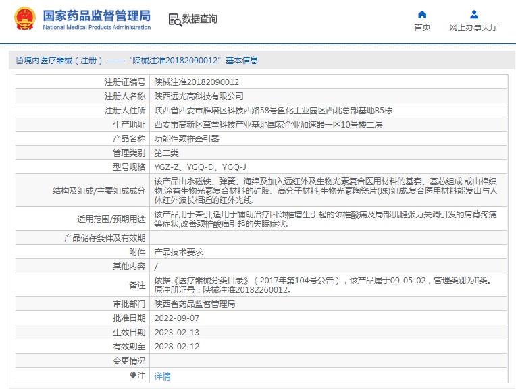Click National Medical Products Administration text

[97, 27]
